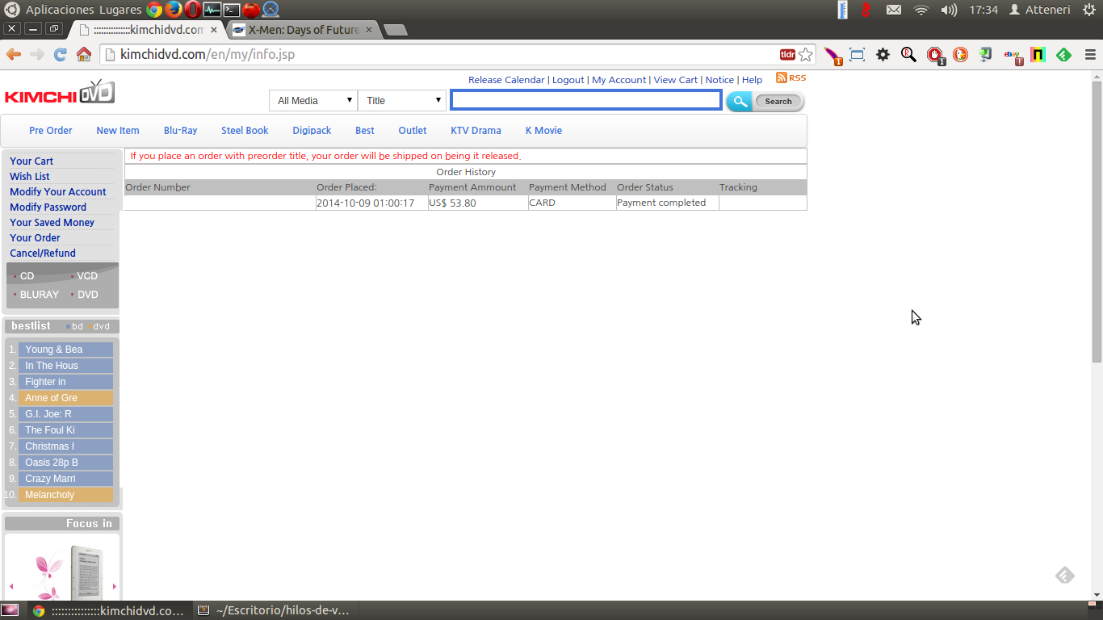This screenshot has width=1103, height=620.
Task: Click the screenshot capture extension icon
Action: (x=857, y=55)
